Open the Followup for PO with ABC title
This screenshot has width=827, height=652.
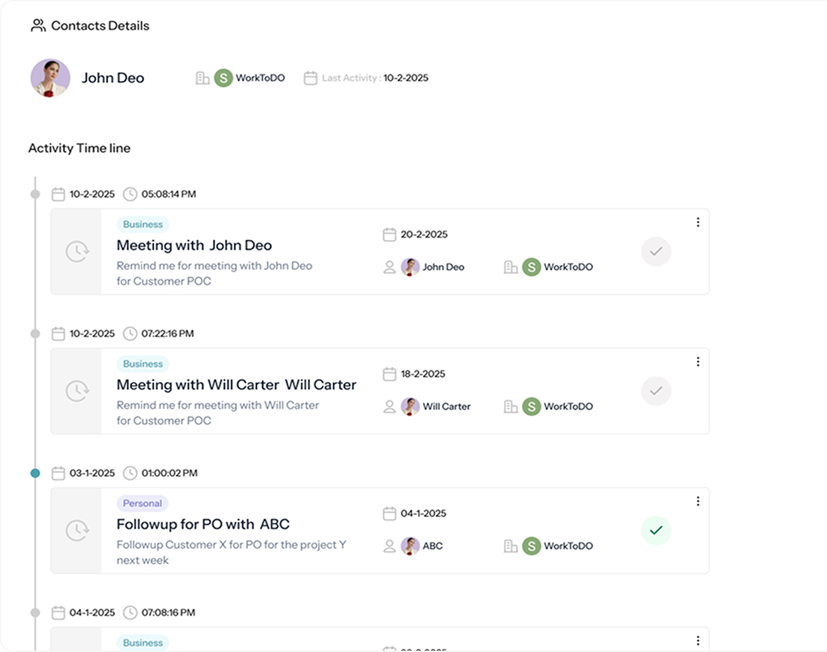(203, 524)
